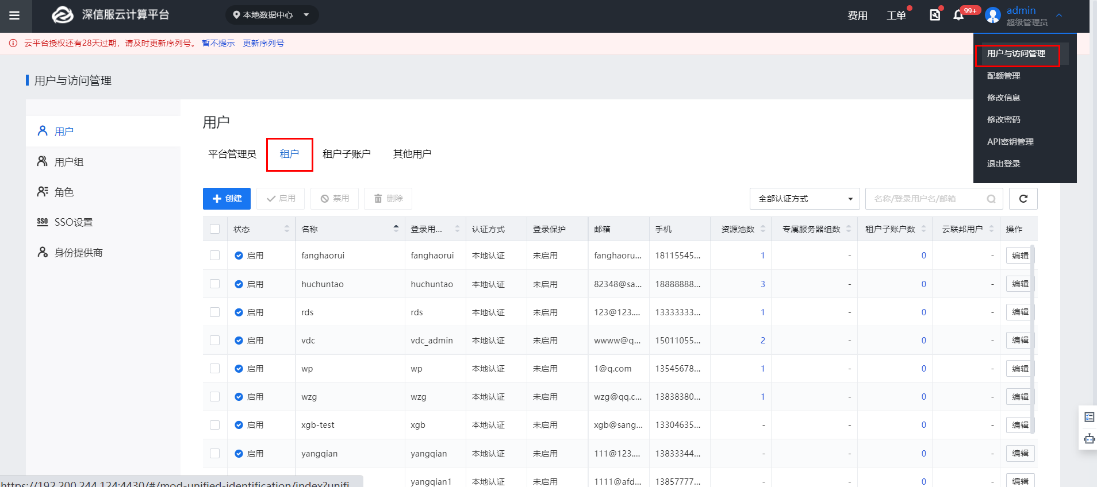Select 用户 in the sidebar
1097x487 pixels.
tap(103, 132)
